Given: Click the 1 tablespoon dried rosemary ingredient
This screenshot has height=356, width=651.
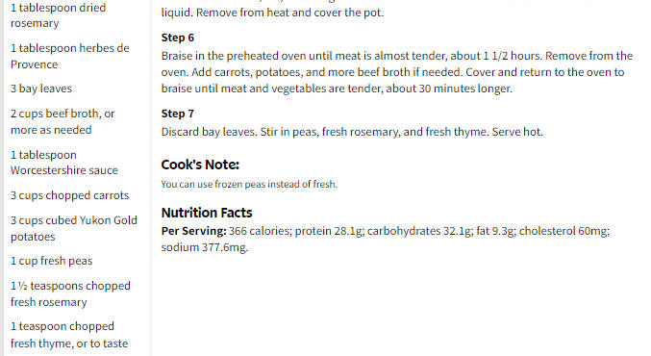Looking at the screenshot, I should [58, 15].
